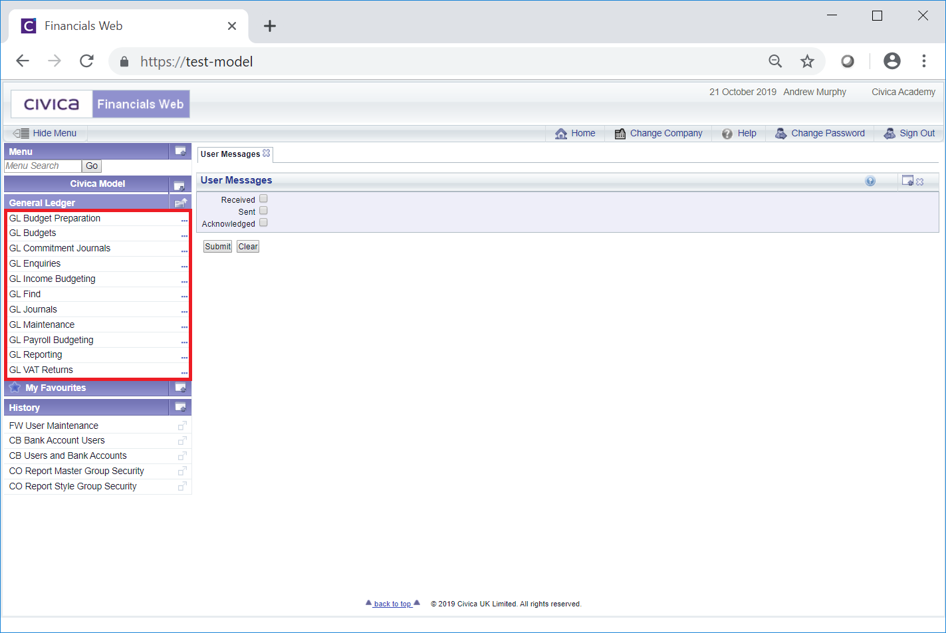Toggle the Acknowledged checkbox

pos(263,223)
